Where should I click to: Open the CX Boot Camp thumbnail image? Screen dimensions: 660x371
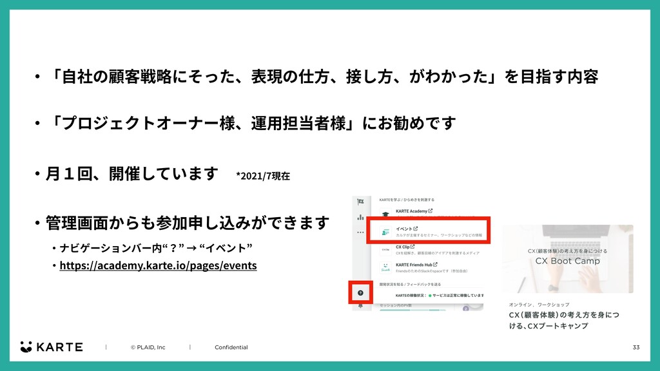567,259
